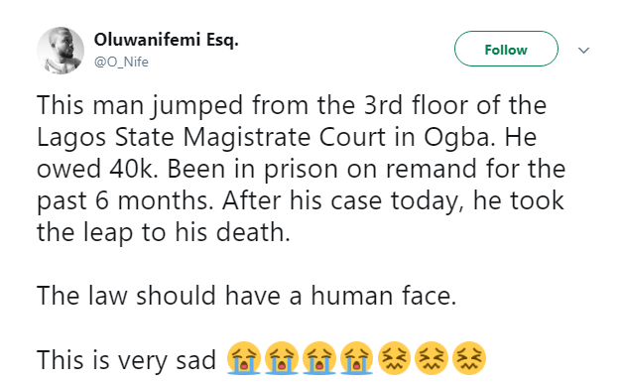The image size is (623, 385).
Task: Click the second loudly crying face emoji
Action: [282, 358]
